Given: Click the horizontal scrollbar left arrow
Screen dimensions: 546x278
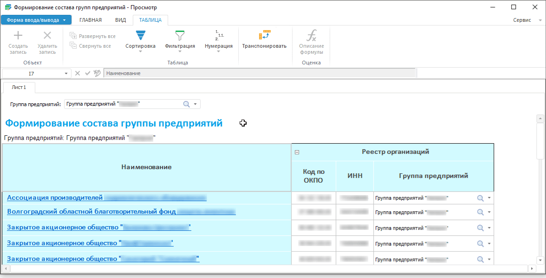Looking at the screenshot, I should pos(6,269).
